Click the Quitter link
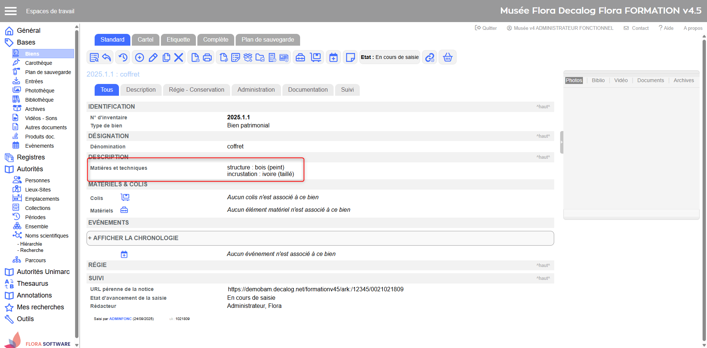 click(486, 28)
